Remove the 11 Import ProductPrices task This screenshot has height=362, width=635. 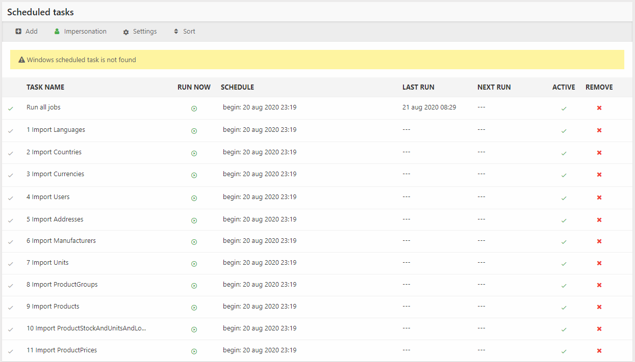[x=599, y=351]
